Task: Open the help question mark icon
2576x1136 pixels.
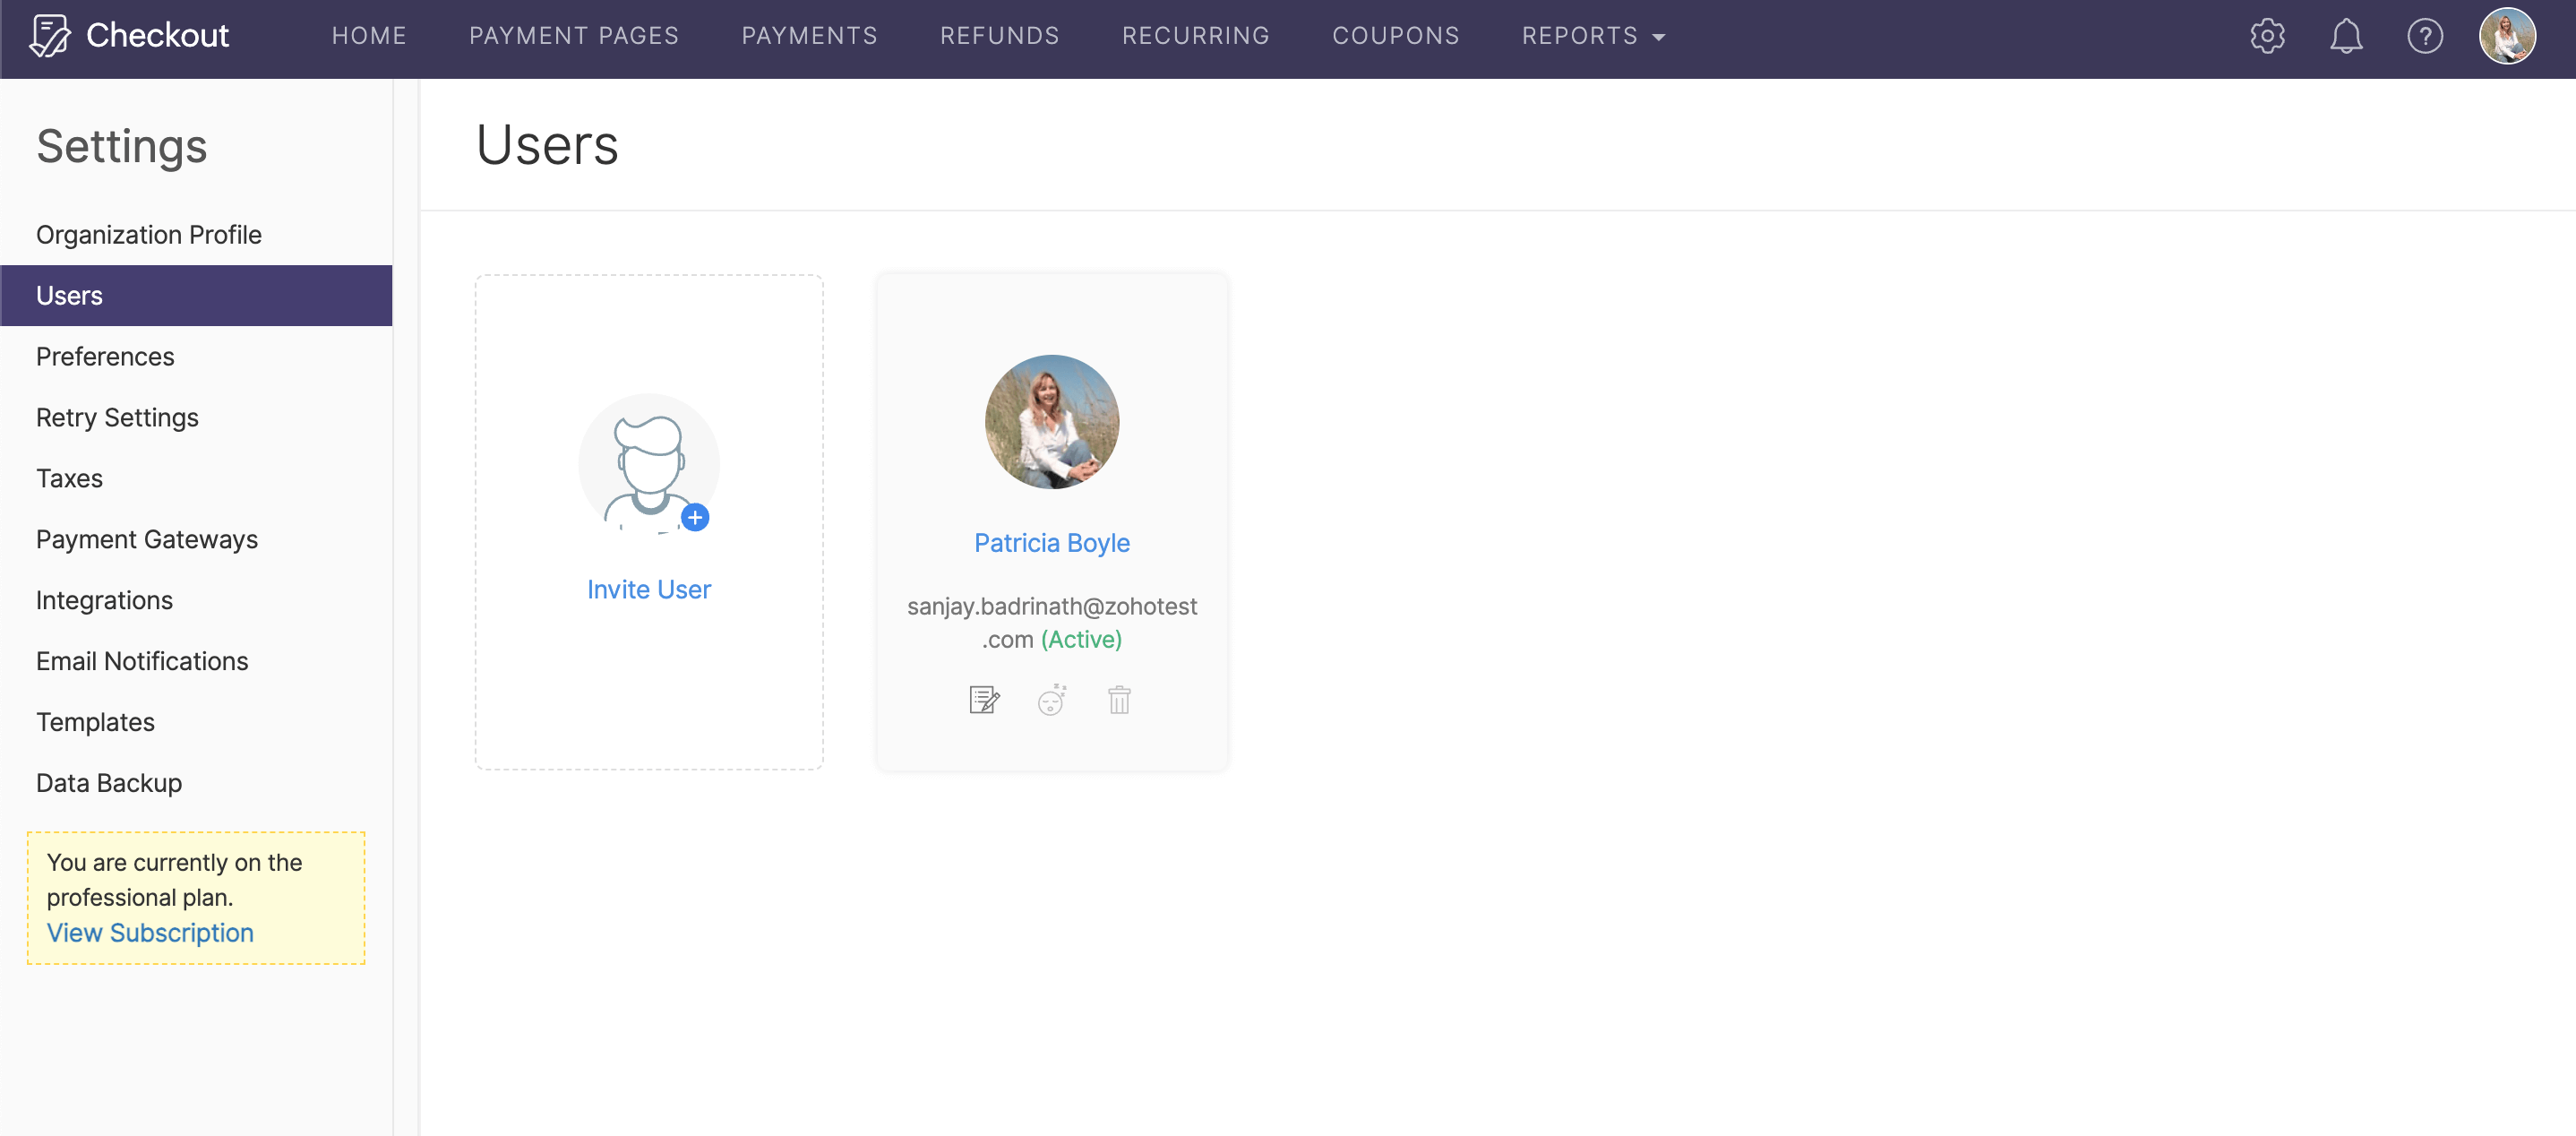Action: (x=2425, y=36)
